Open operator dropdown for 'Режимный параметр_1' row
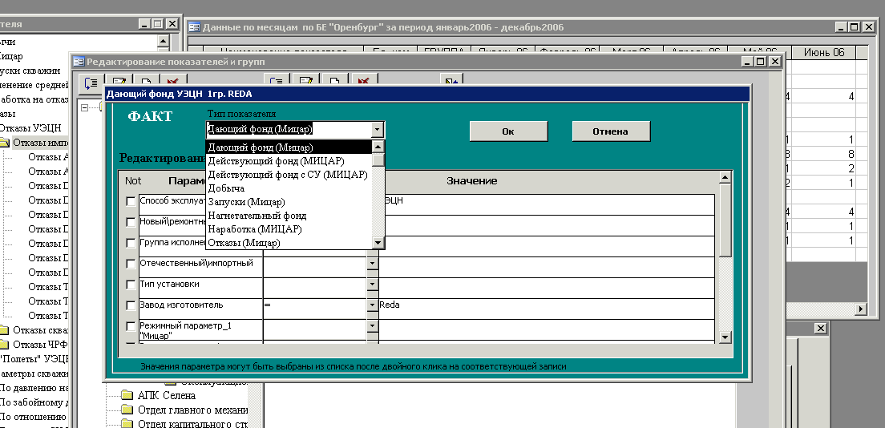The height and width of the screenshot is (428, 885). pyautogui.click(x=372, y=325)
